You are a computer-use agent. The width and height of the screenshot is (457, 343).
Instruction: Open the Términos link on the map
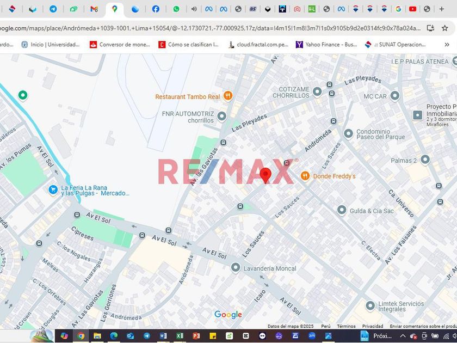click(346, 326)
